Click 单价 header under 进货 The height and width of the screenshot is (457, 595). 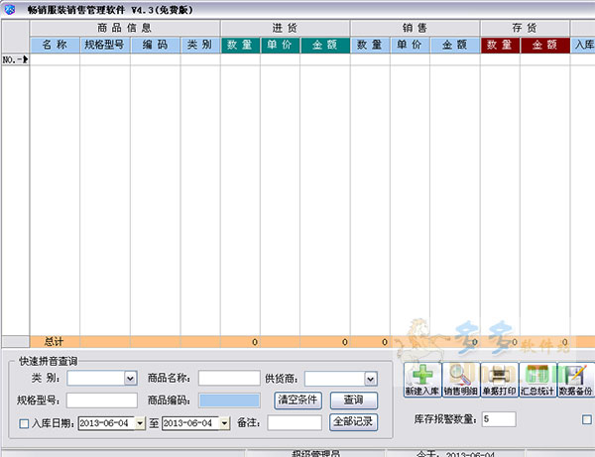[280, 45]
